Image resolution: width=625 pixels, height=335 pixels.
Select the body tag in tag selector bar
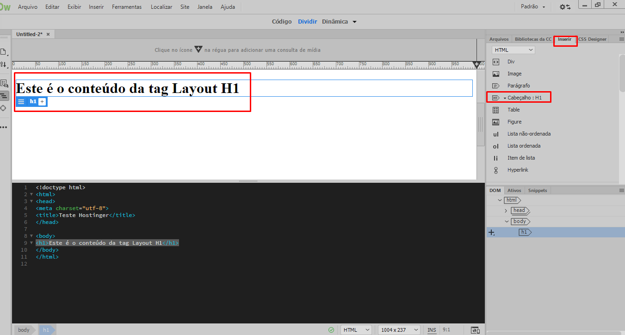point(24,330)
